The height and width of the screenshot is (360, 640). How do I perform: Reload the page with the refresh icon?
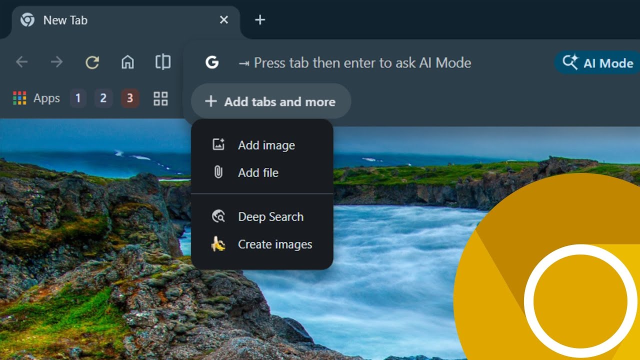92,62
